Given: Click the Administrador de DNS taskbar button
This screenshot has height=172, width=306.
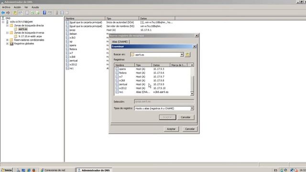Looking at the screenshot, I should 94,170.
